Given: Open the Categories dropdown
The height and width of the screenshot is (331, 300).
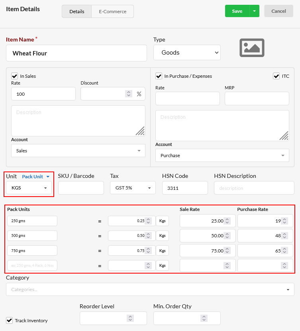Looking at the screenshot, I should click(x=150, y=290).
